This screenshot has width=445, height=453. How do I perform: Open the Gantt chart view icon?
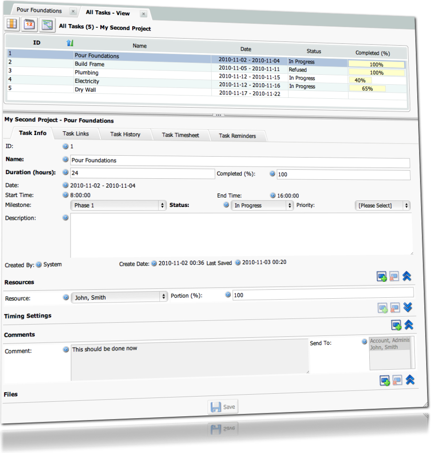[x=47, y=25]
